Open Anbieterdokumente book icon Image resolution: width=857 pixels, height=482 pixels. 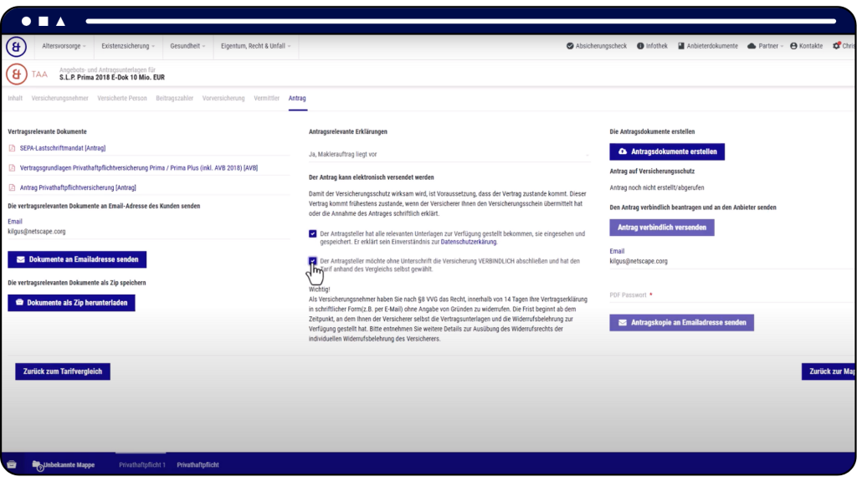pyautogui.click(x=681, y=46)
